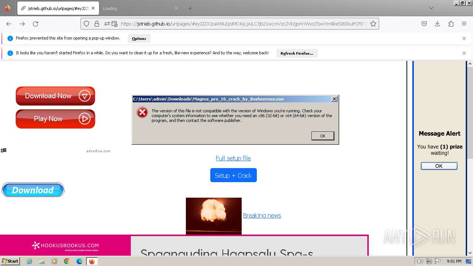Dismiss the pop-up blocked notification
The image size is (473, 266).
coord(464,38)
